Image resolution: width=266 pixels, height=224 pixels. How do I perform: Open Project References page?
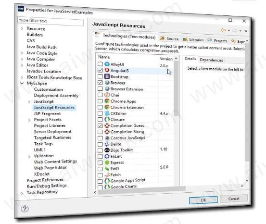pyautogui.click(x=45, y=180)
